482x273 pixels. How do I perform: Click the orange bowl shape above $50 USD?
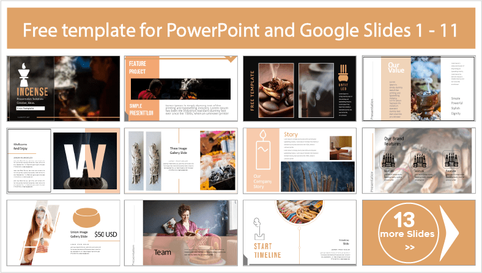(86, 217)
